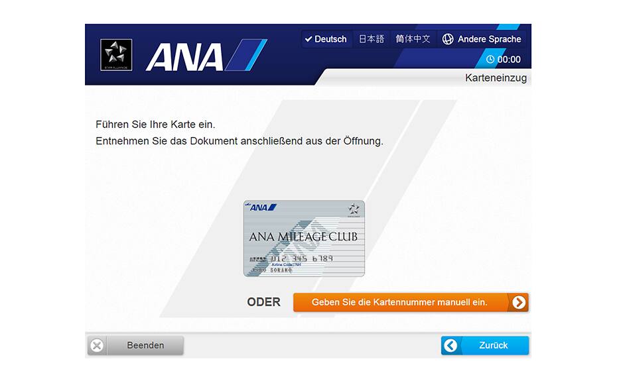The image size is (617, 381).
Task: Click the card number 012 345 6789
Action: tap(302, 258)
